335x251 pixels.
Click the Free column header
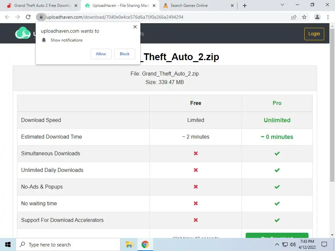[x=196, y=103]
